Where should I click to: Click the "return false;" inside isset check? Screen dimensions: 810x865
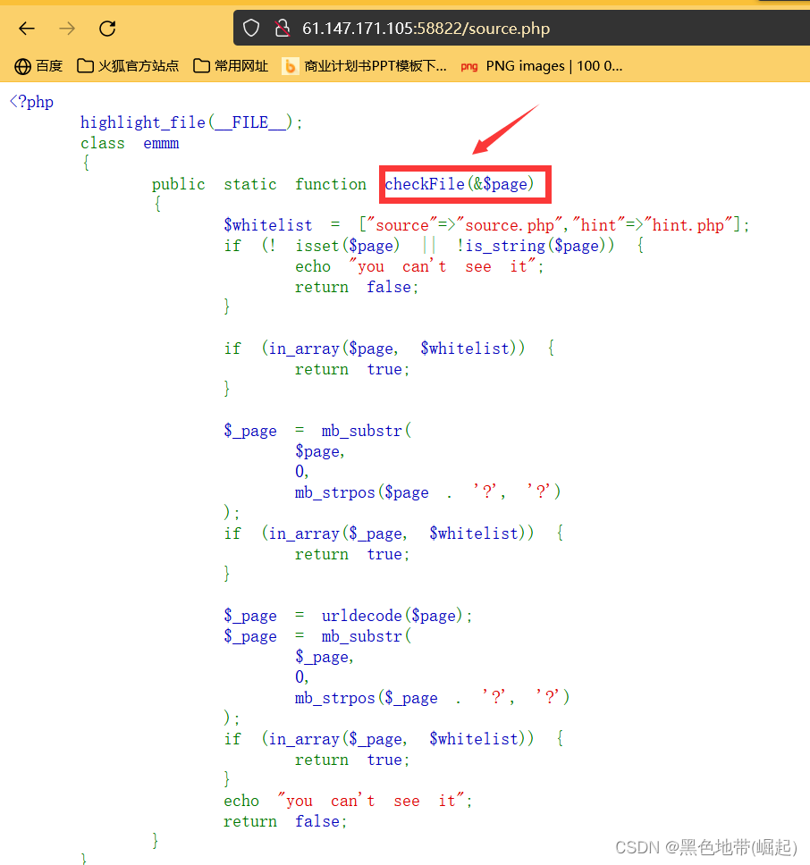tap(357, 287)
